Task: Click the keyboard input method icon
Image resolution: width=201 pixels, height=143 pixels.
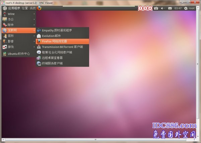Action: point(156,8)
